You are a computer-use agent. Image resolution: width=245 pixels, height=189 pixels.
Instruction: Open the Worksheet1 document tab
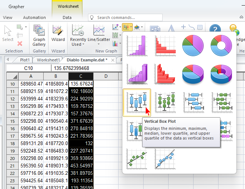(x=48, y=60)
